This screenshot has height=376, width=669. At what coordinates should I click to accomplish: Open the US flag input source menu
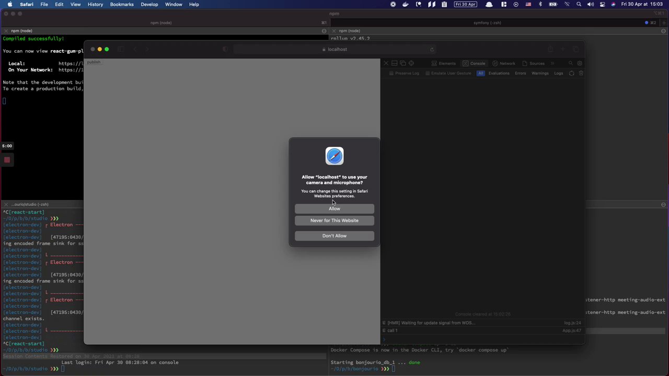(x=528, y=4)
